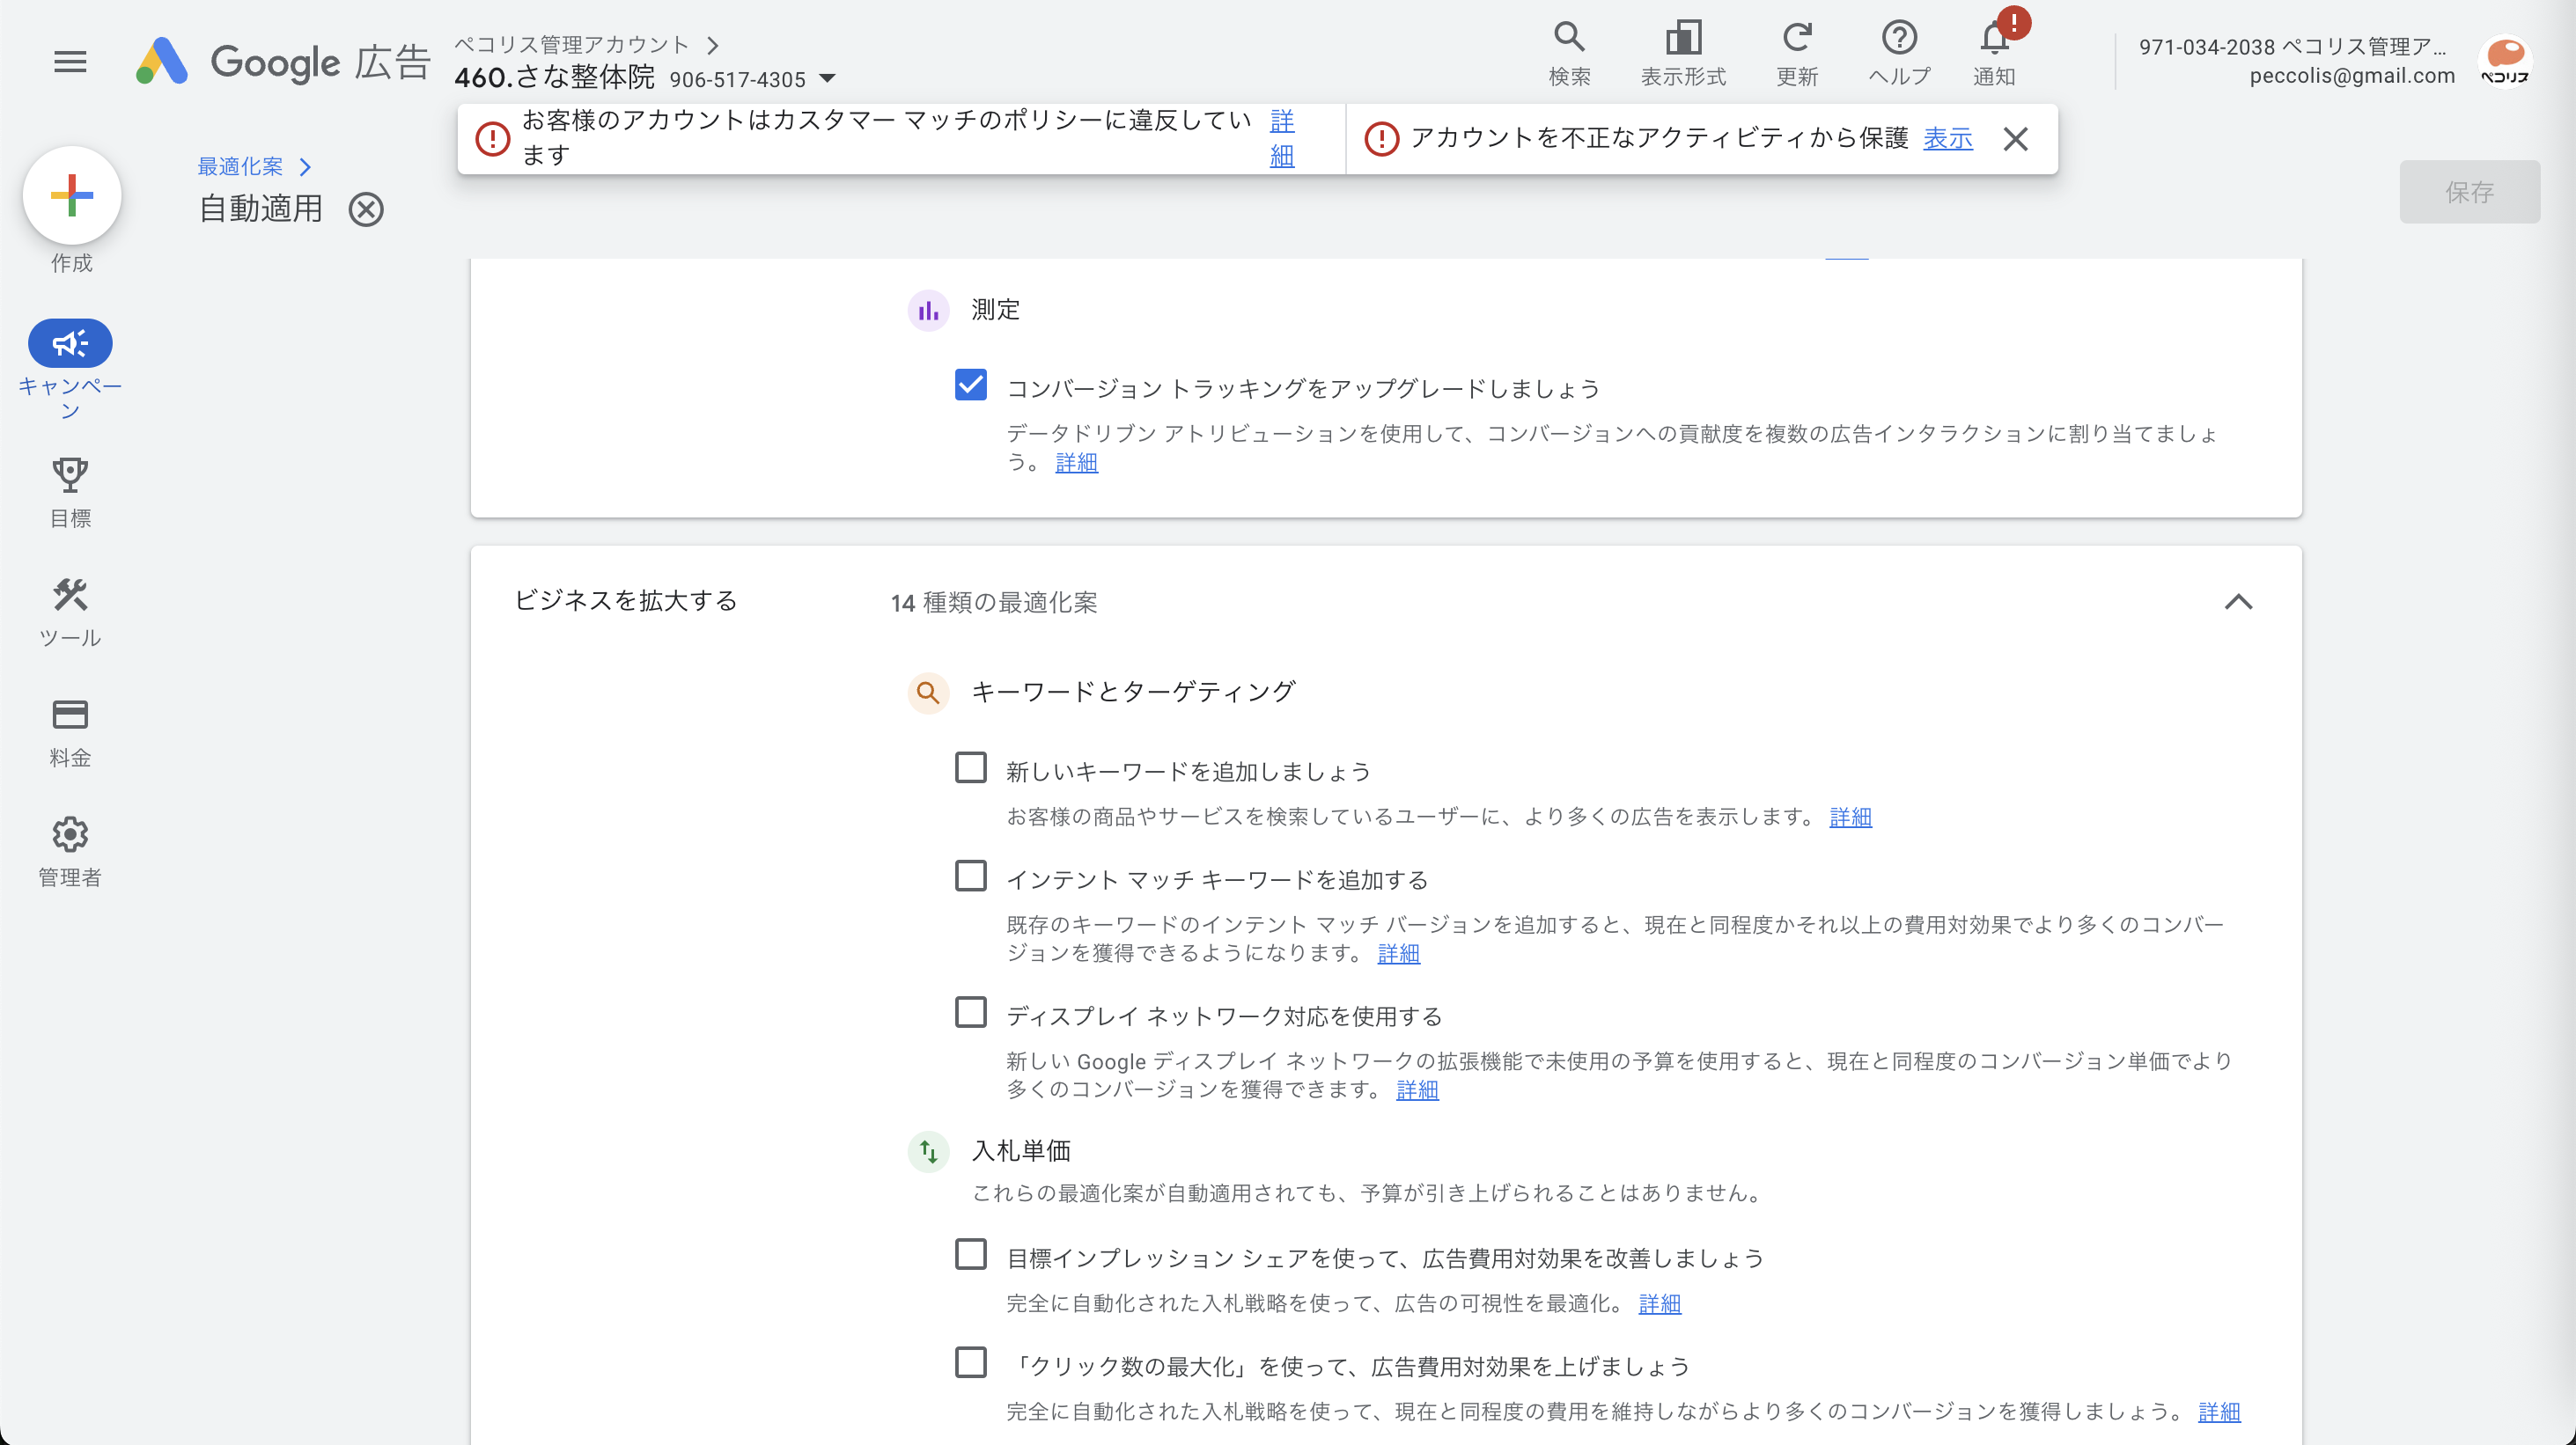Check target impression share (目標インプレッション シェア) checkbox
This screenshot has height=1445, width=2576.
[x=970, y=1254]
